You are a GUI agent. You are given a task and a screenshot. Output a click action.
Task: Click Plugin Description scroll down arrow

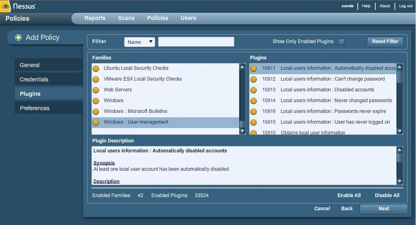click(400, 182)
